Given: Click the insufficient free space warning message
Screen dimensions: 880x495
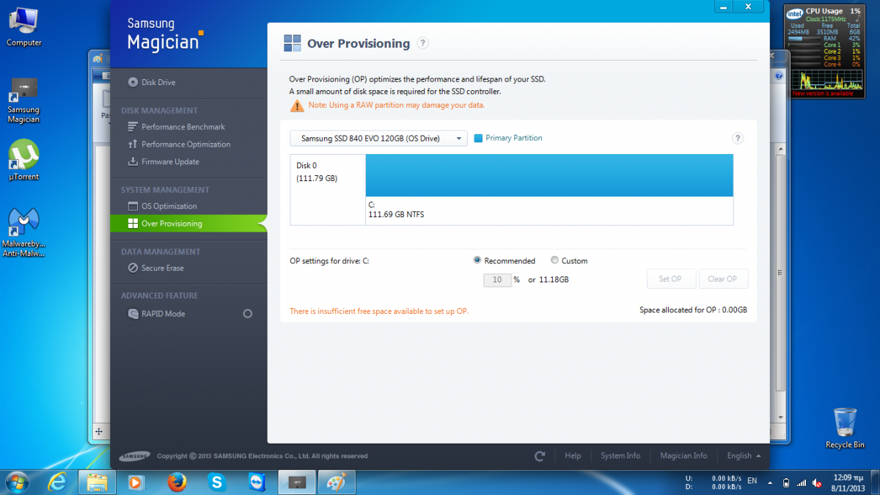Looking at the screenshot, I should 379,311.
